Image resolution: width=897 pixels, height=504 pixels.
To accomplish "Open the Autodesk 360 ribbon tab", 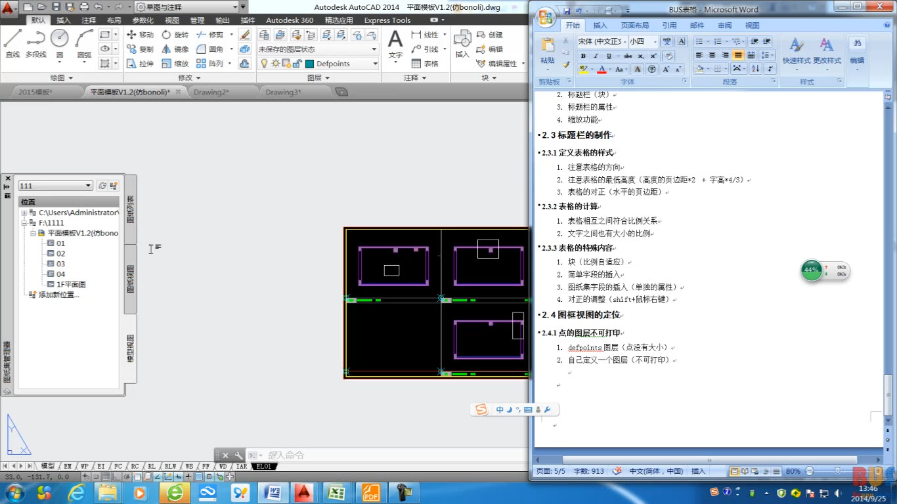I will tap(290, 20).
